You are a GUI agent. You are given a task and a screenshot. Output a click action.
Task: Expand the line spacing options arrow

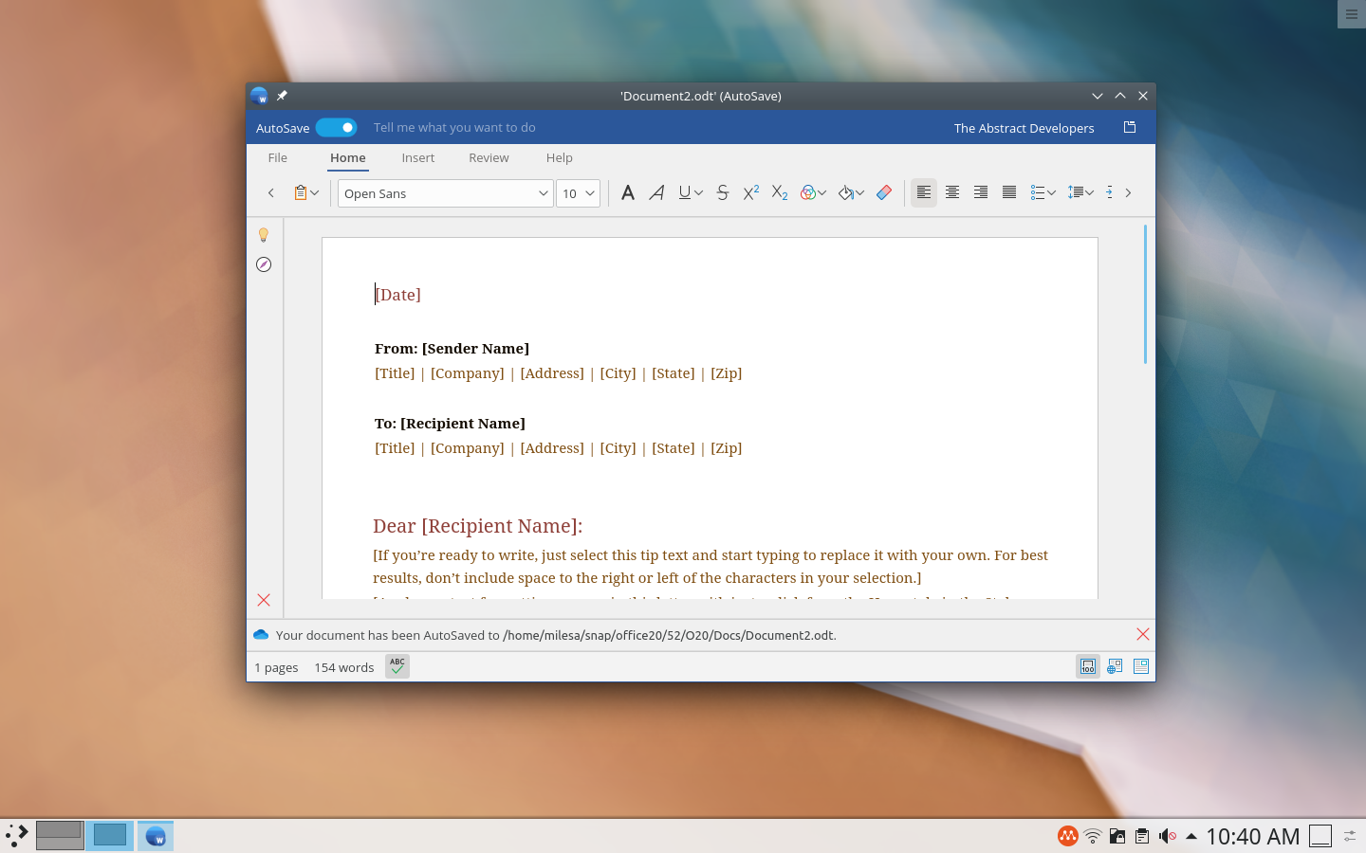1089,193
